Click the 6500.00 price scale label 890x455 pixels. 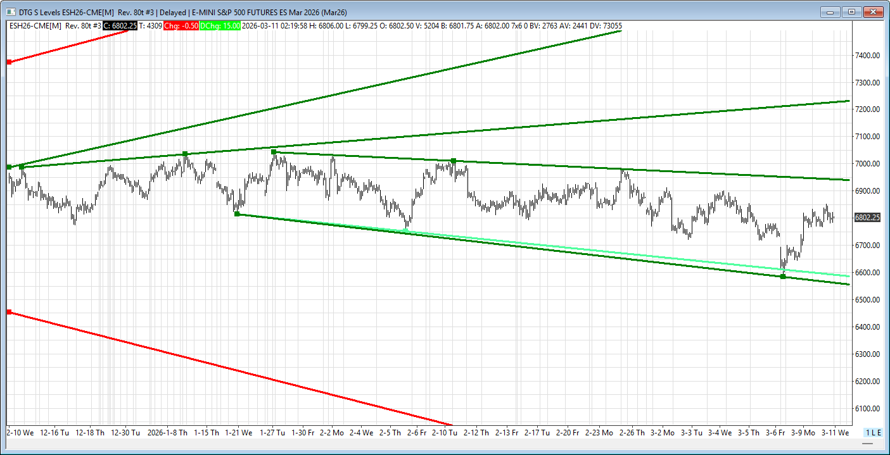coord(866,300)
